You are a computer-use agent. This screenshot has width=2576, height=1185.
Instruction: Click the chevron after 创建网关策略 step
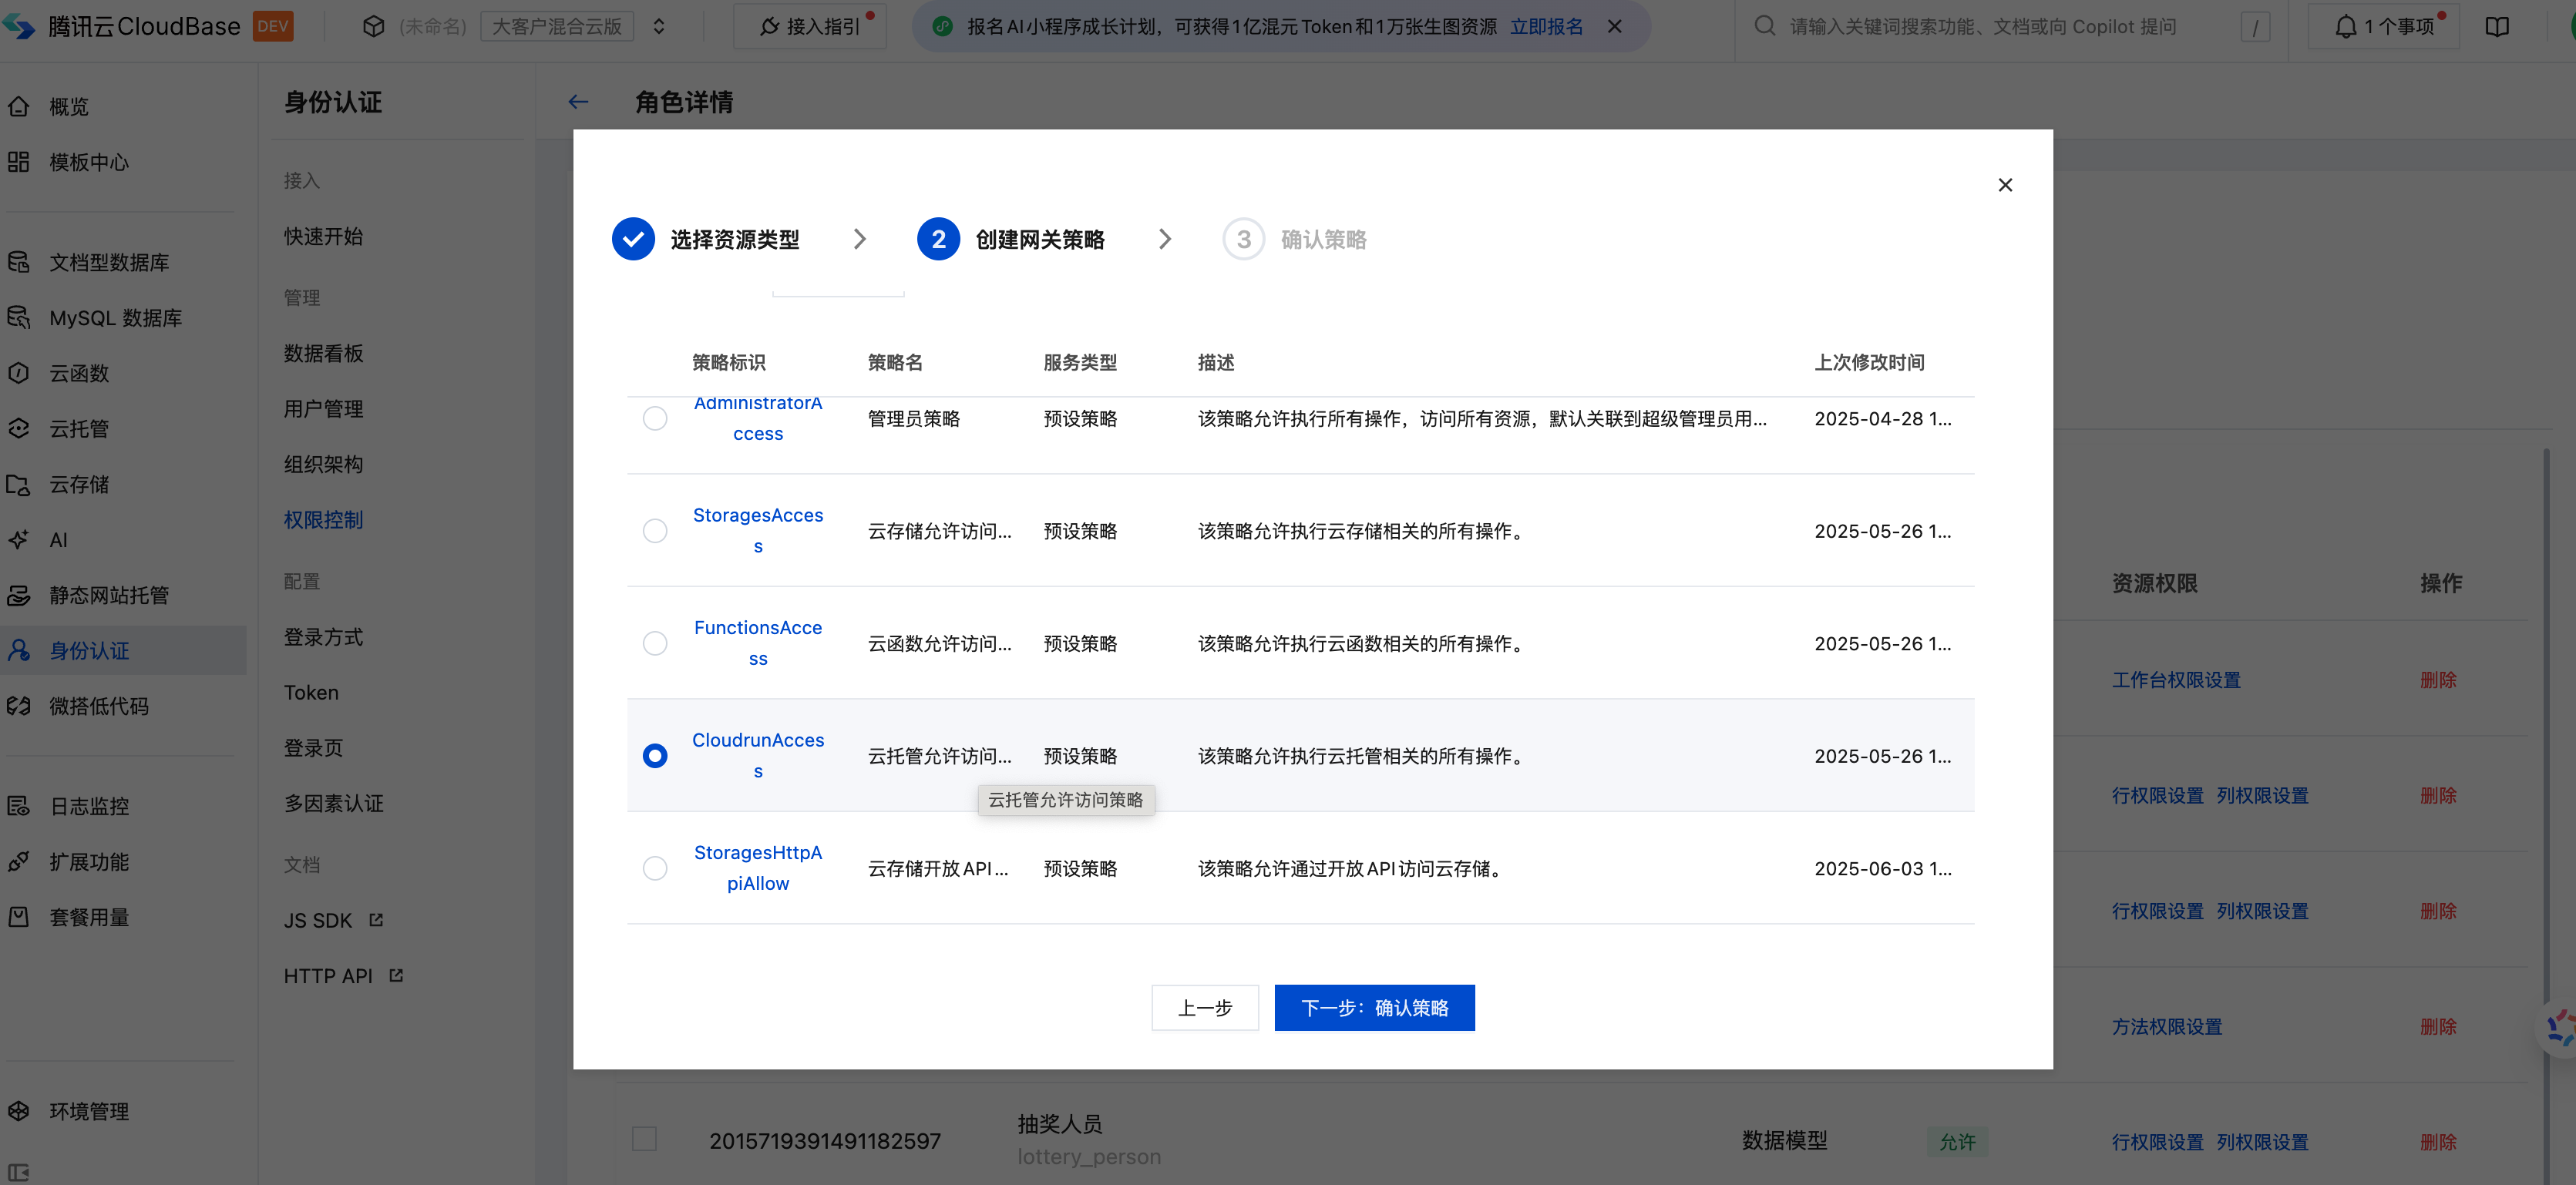click(1164, 239)
